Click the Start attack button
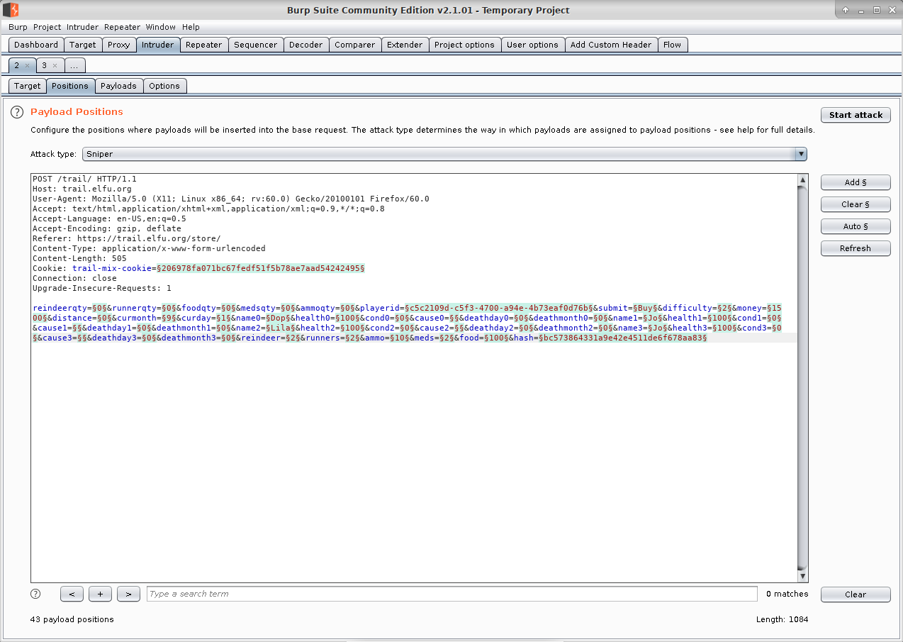This screenshot has width=903, height=642. [x=856, y=115]
